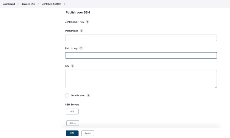230x138 pixels.
Task: Save configuration with 저장 button
Action: pyautogui.click(x=72, y=133)
